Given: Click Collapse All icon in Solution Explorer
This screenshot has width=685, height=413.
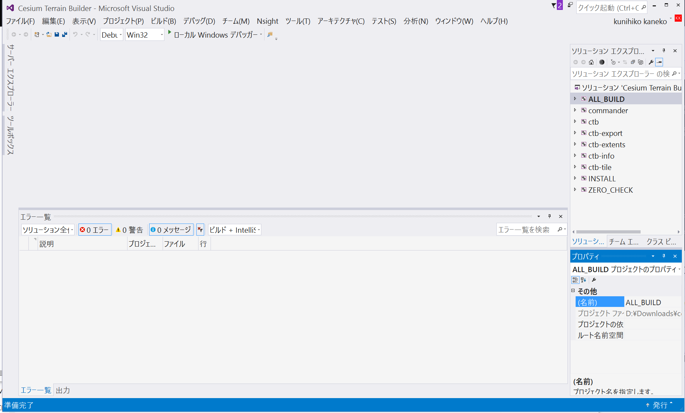Looking at the screenshot, I should [x=633, y=62].
